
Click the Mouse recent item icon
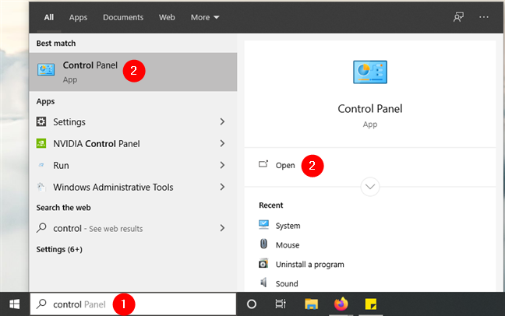[263, 244]
